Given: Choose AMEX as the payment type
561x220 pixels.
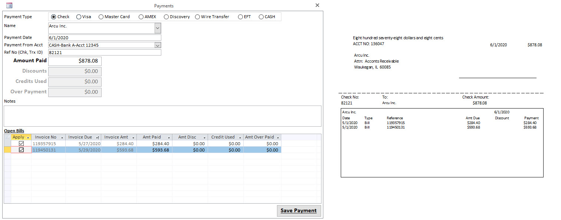Looking at the screenshot, I should [x=141, y=16].
